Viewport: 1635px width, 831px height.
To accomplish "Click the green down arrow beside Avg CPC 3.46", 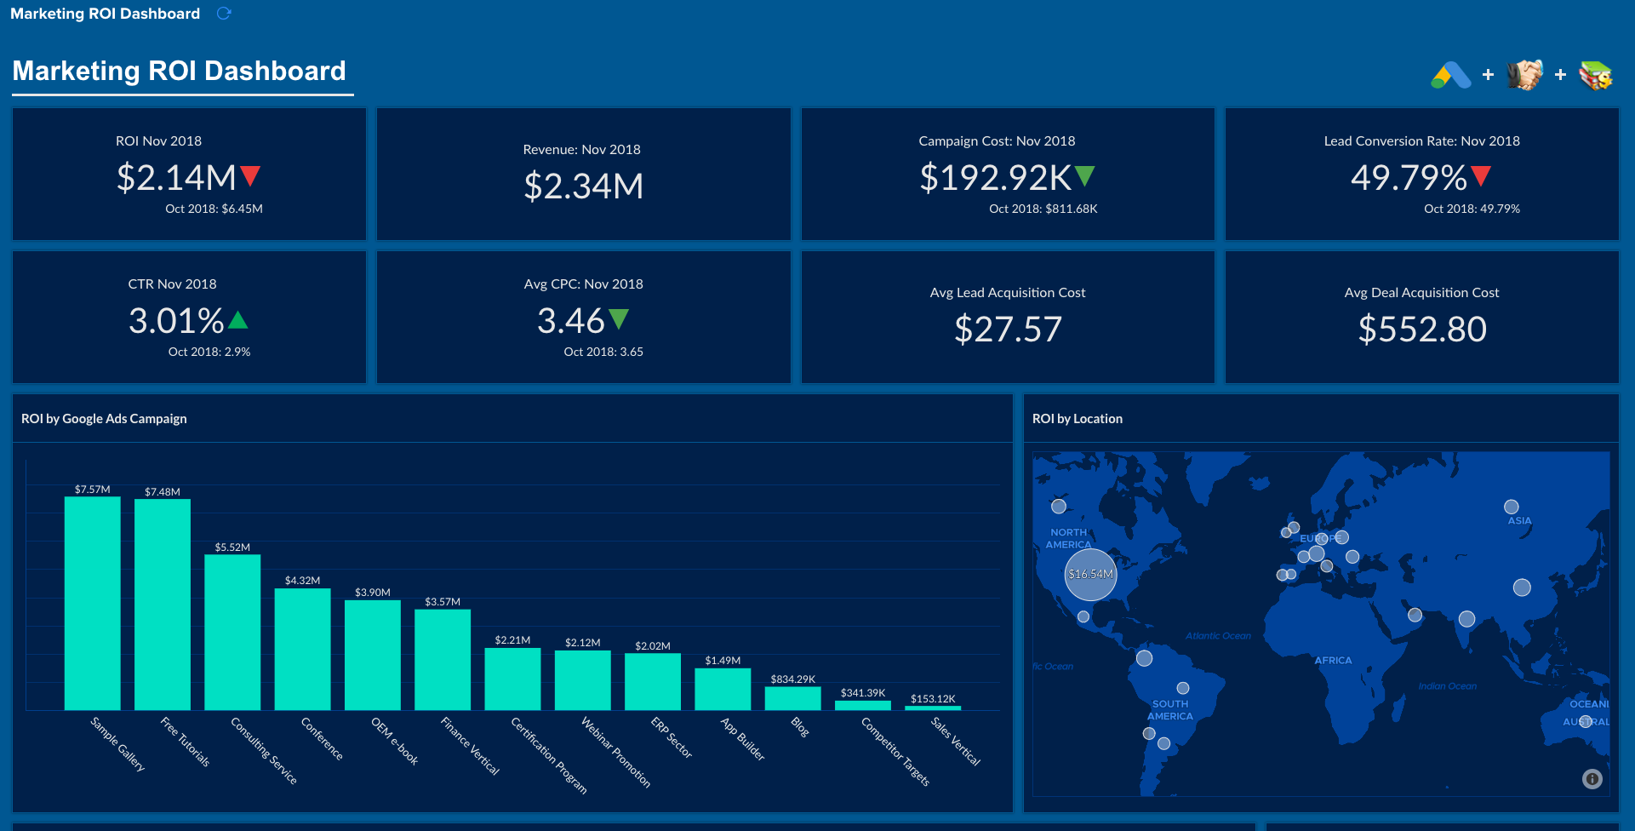I will point(619,319).
